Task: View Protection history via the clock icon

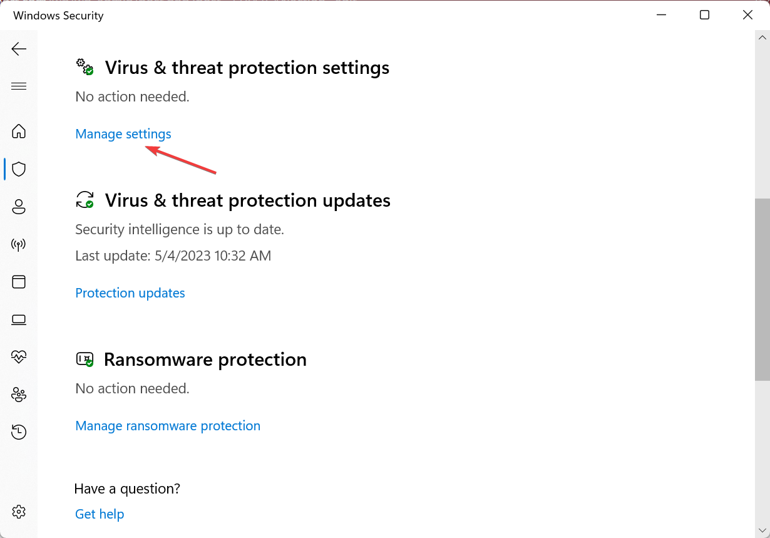Action: (x=19, y=432)
